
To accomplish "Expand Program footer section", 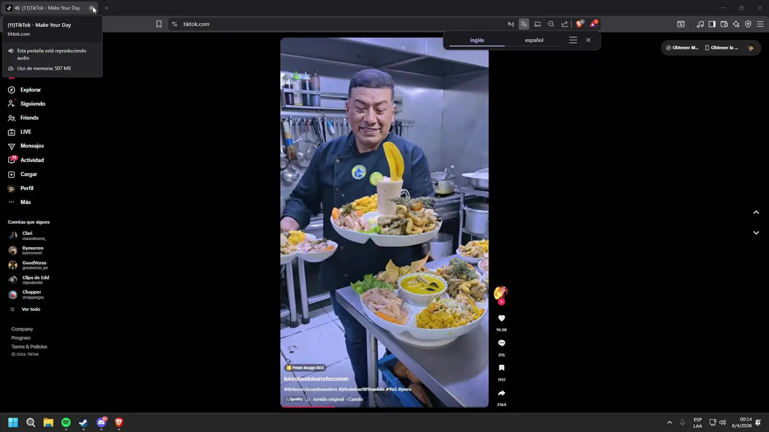I will (21, 338).
